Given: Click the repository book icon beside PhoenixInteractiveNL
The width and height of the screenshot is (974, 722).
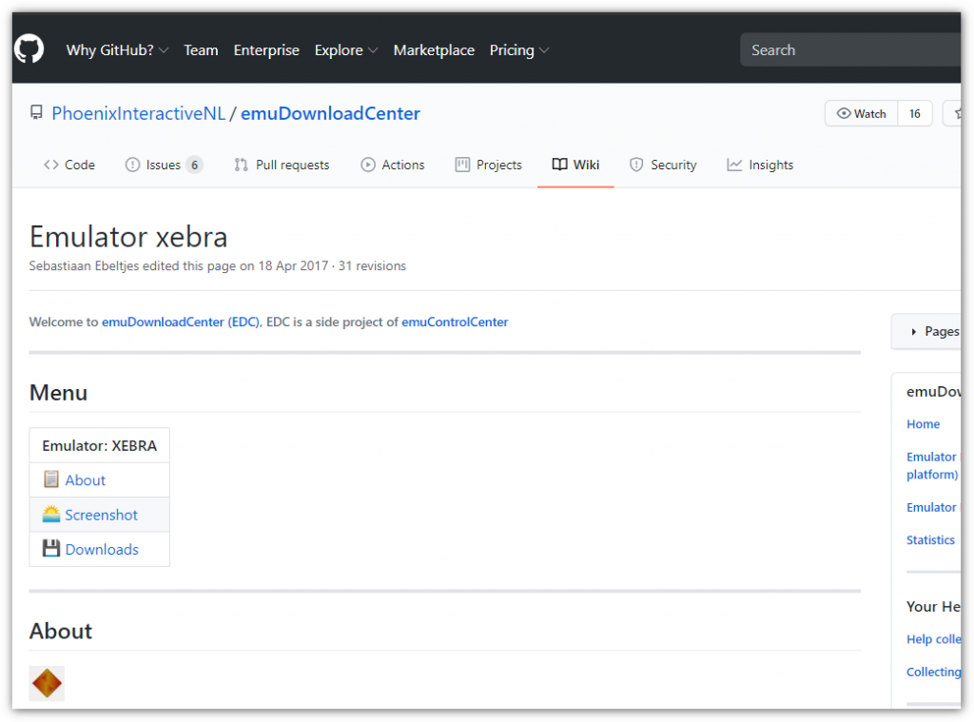Looking at the screenshot, I should (37, 113).
